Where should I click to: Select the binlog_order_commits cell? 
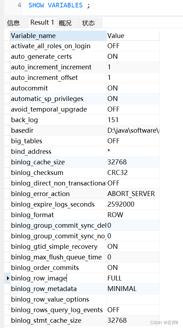[58, 268]
